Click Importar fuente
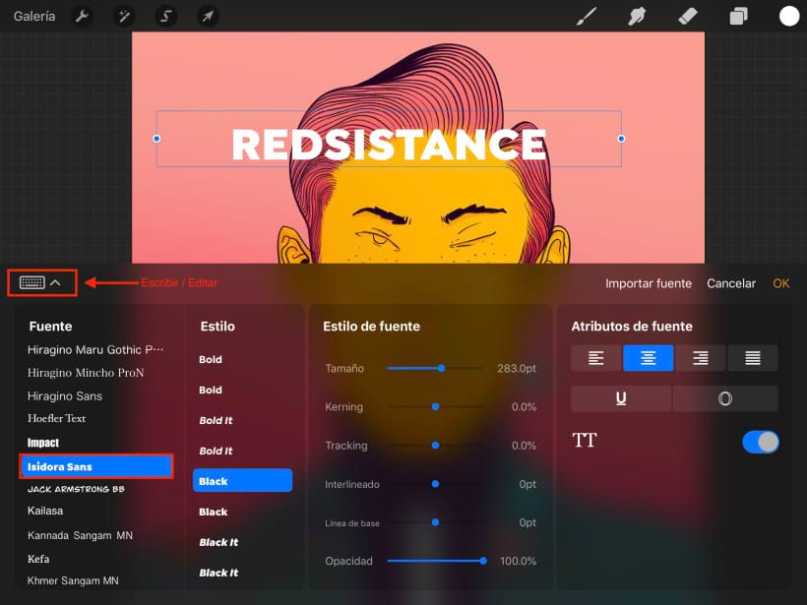Viewport: 807px width, 605px height. (x=648, y=283)
